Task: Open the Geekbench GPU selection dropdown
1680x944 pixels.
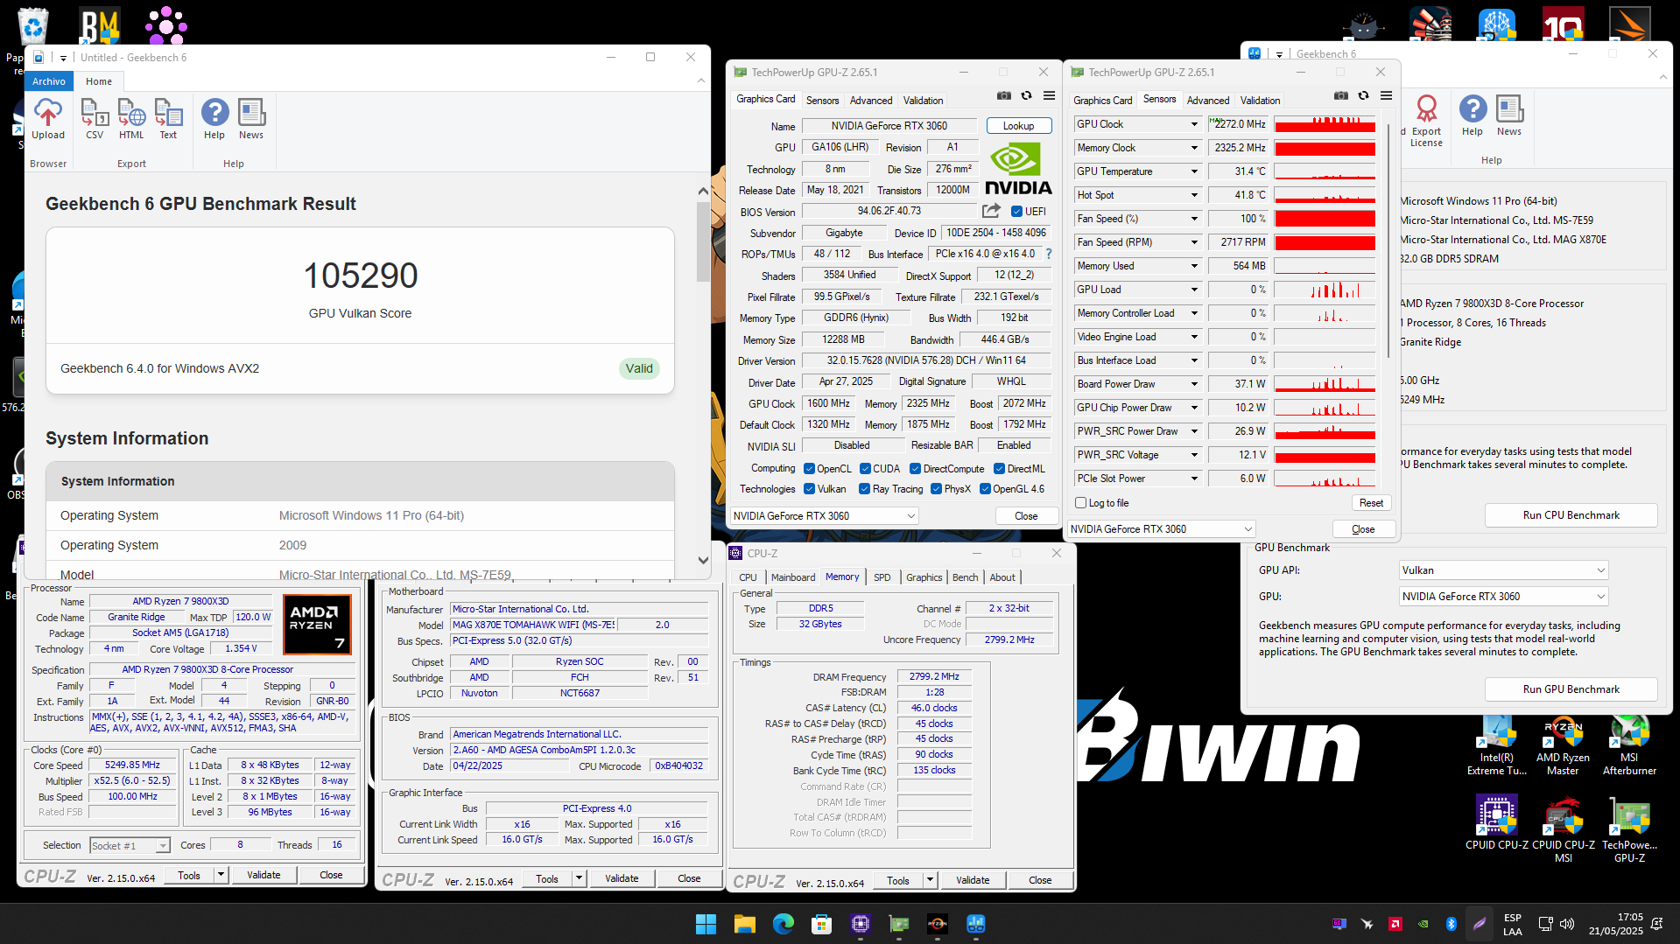Action: pos(1503,597)
